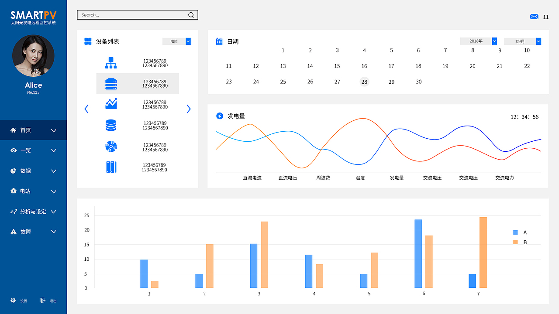Click the 设备列表 grid icon
This screenshot has width=559, height=314.
(x=88, y=41)
